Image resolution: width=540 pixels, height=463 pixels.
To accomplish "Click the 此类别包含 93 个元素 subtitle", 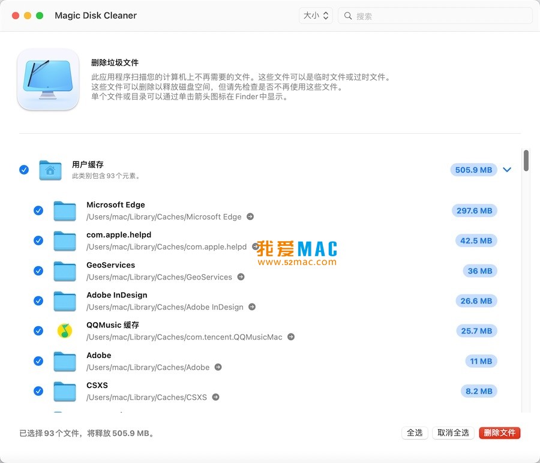I will [106, 176].
